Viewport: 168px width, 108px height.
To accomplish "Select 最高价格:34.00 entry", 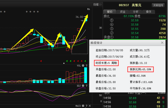I will 106,76.
